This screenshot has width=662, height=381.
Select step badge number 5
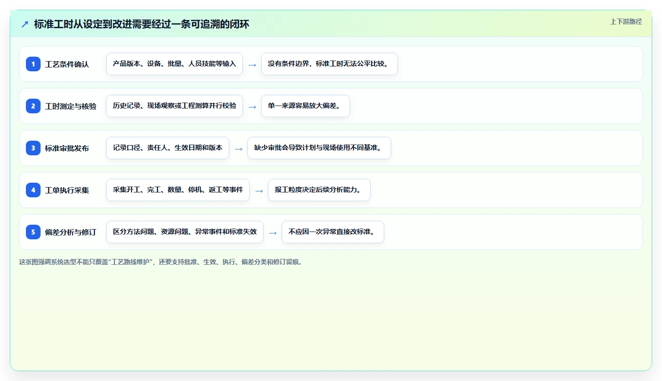[x=33, y=232]
